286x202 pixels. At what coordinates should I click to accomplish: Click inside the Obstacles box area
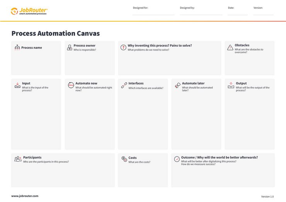[x=249, y=64]
